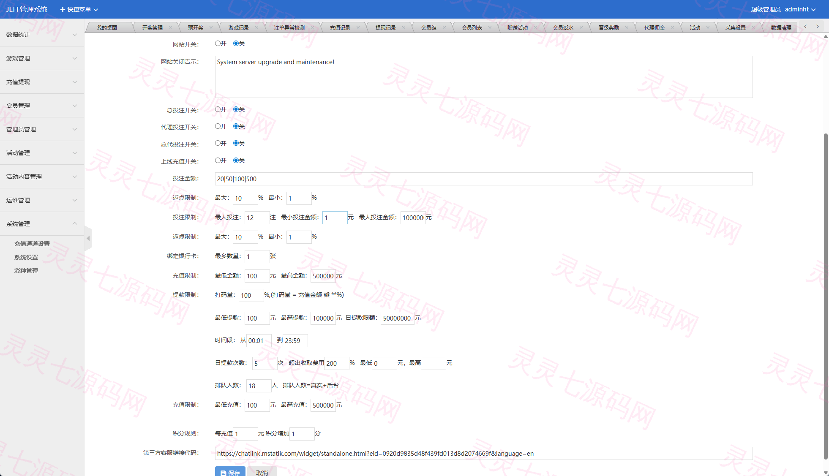The image size is (829, 476).
Task: Click the 排队人数 input field
Action: [x=259, y=386]
